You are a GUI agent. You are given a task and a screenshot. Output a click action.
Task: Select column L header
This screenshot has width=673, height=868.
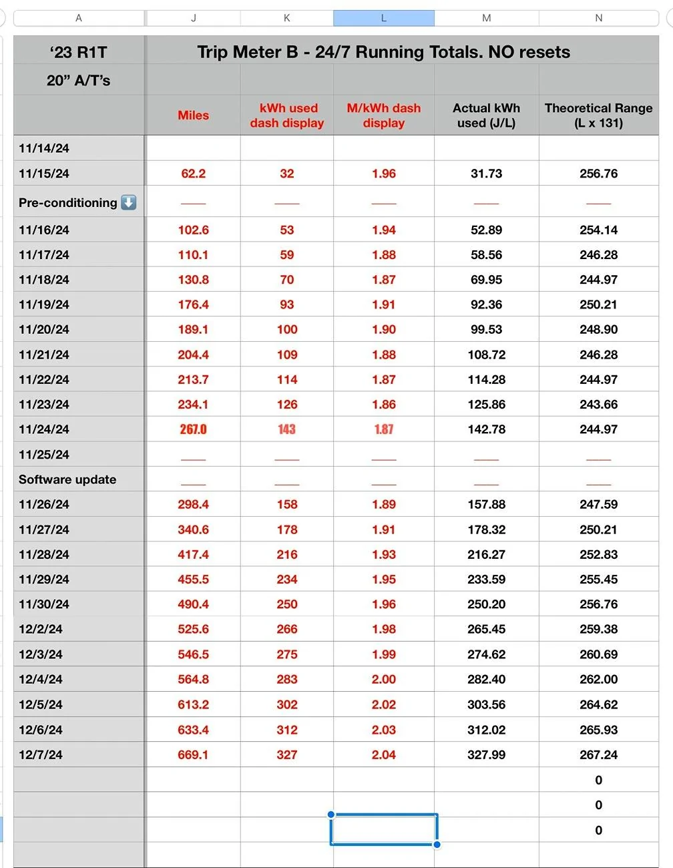(x=384, y=18)
